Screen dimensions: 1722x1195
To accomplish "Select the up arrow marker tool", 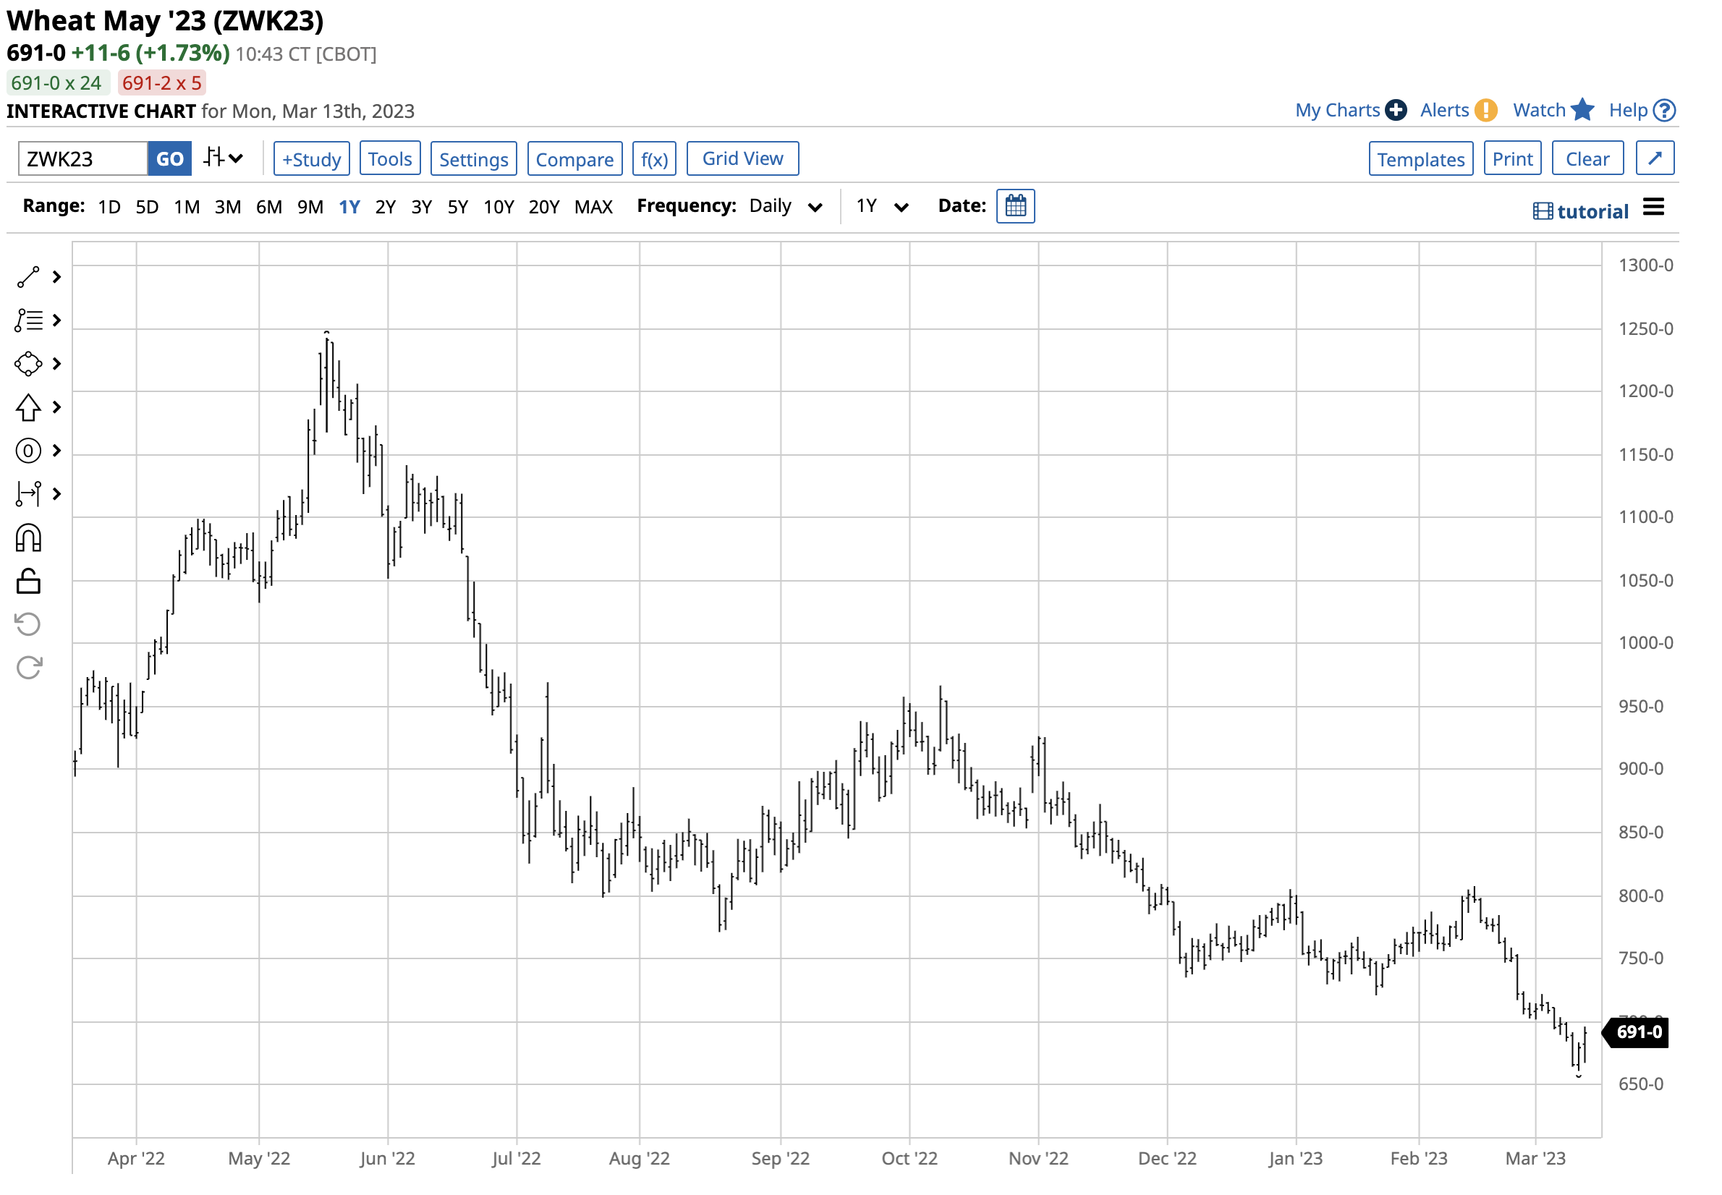I will tap(28, 408).
